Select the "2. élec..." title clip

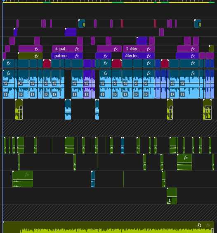[x=139, y=49]
